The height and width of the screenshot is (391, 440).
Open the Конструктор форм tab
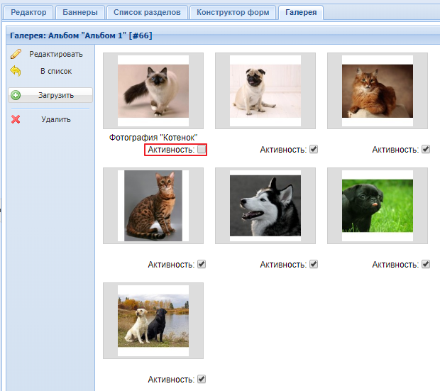coord(233,13)
